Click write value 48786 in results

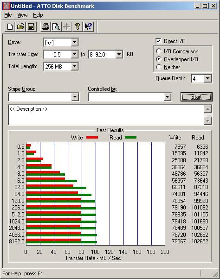(179, 173)
